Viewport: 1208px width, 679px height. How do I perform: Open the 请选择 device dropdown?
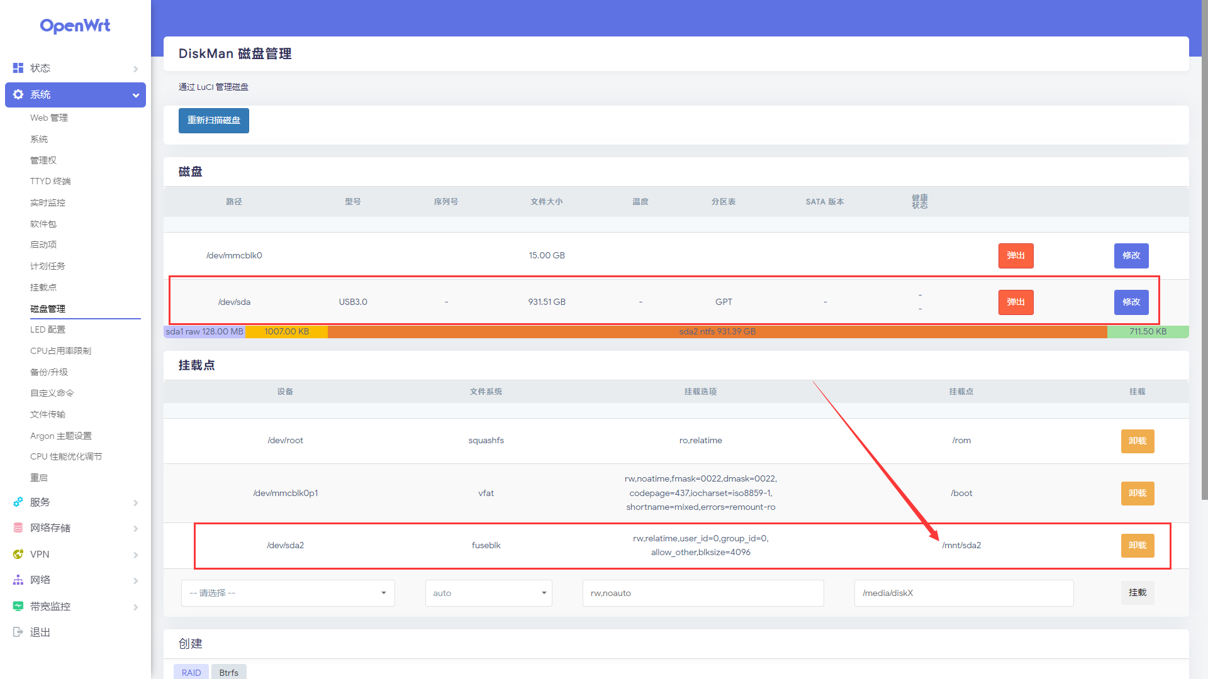pyautogui.click(x=288, y=593)
